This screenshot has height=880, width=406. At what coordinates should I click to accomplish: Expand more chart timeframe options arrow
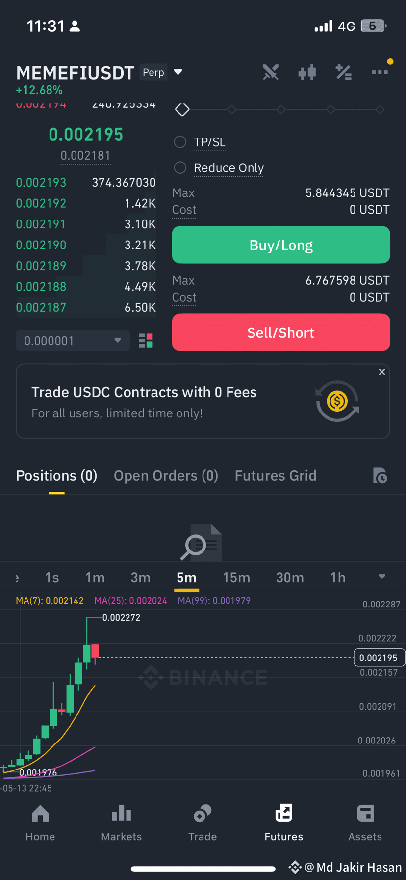point(382,577)
